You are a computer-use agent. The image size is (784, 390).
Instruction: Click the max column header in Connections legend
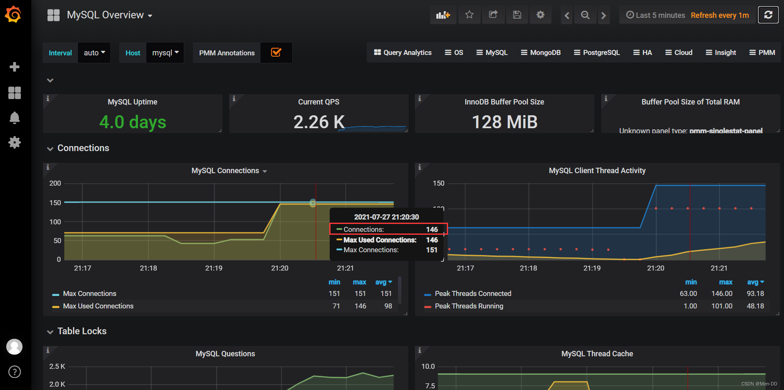(x=359, y=282)
